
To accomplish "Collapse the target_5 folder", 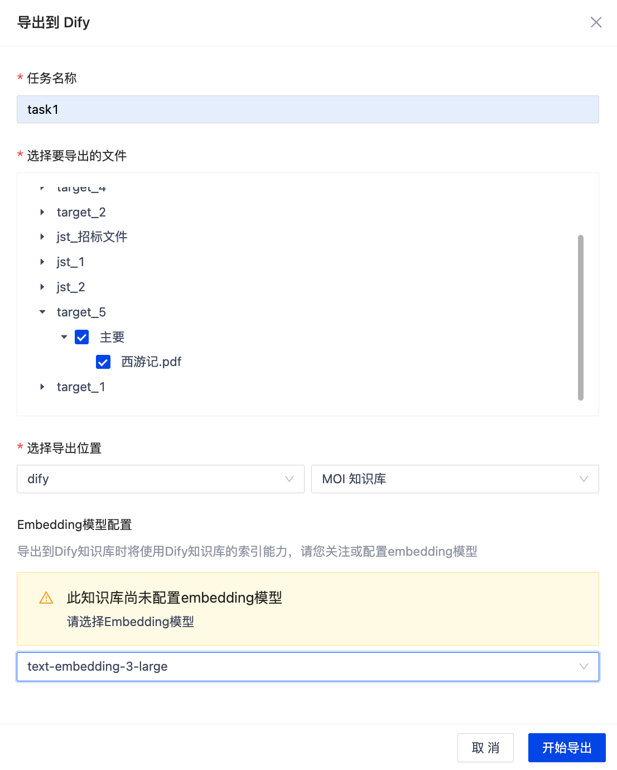I will (x=42, y=312).
